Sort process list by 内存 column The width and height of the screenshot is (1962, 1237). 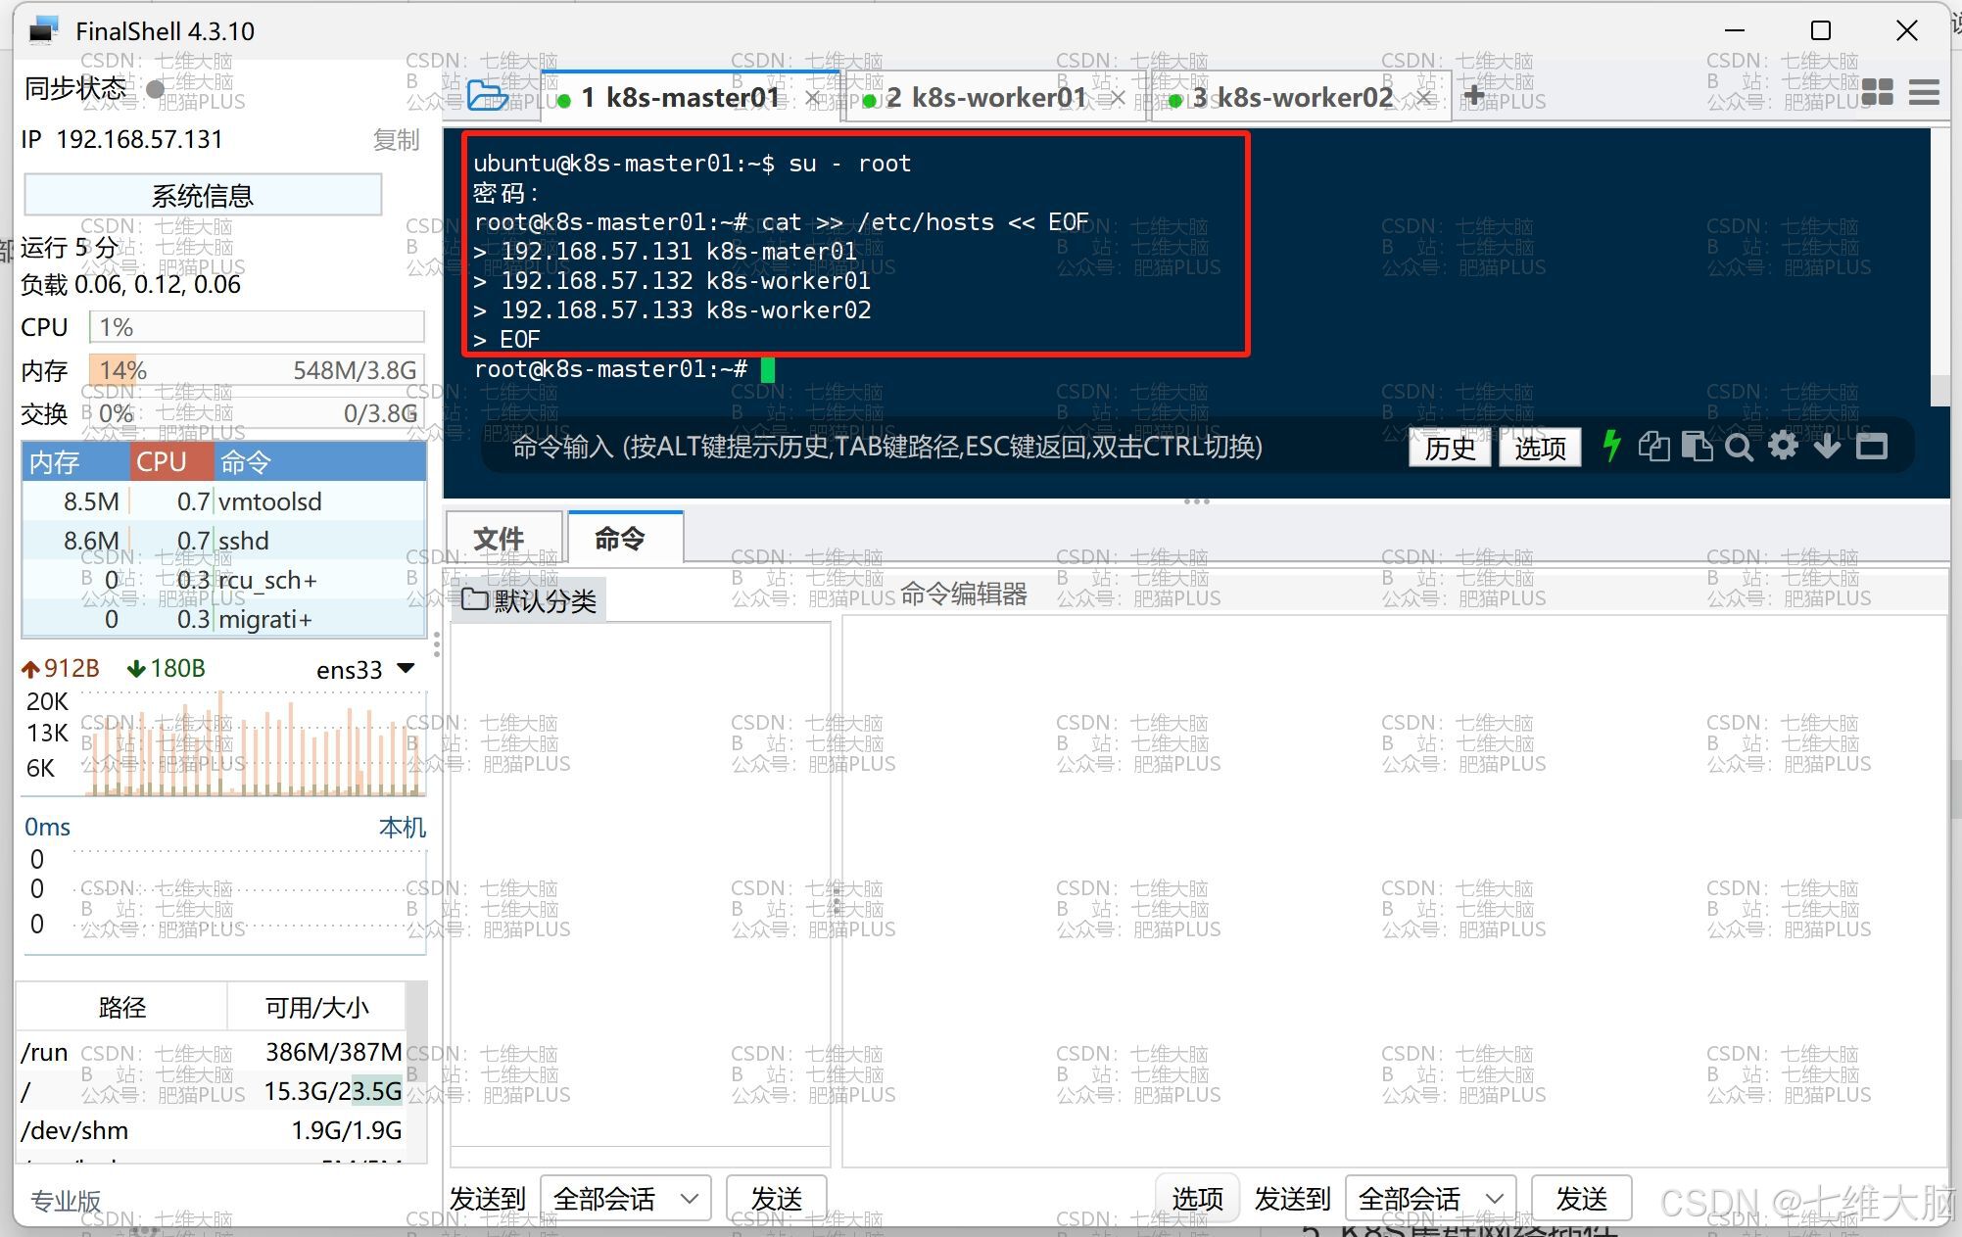(x=75, y=461)
